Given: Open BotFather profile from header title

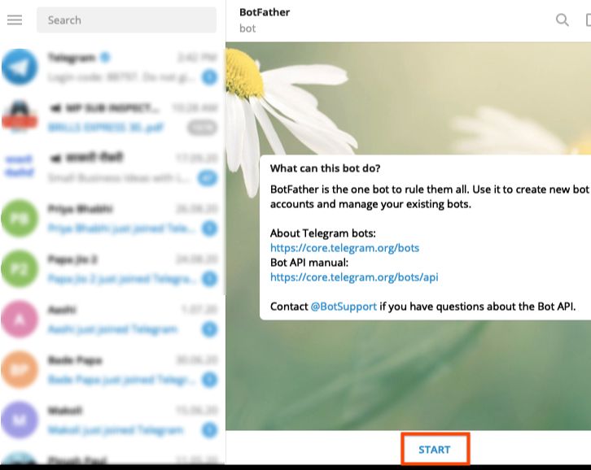Looking at the screenshot, I should pos(265,12).
